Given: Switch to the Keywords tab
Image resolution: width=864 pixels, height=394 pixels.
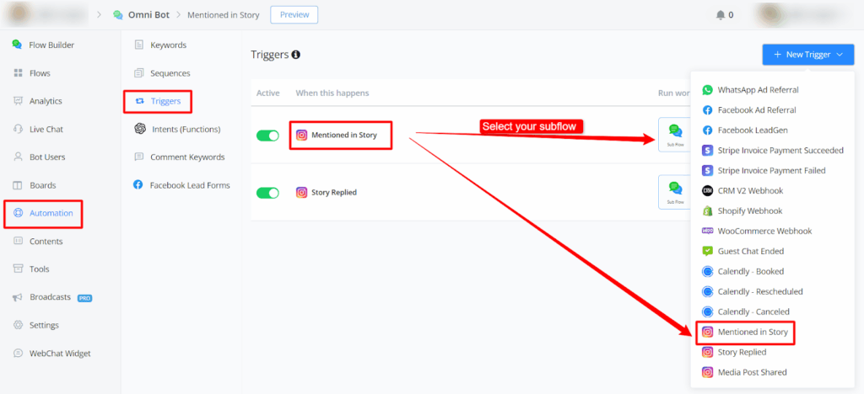Looking at the screenshot, I should click(167, 45).
